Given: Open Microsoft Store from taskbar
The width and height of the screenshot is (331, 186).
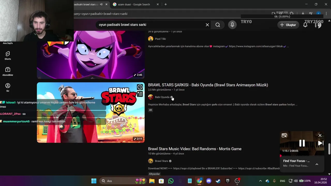Looking at the screenshot, I should click(161, 181).
